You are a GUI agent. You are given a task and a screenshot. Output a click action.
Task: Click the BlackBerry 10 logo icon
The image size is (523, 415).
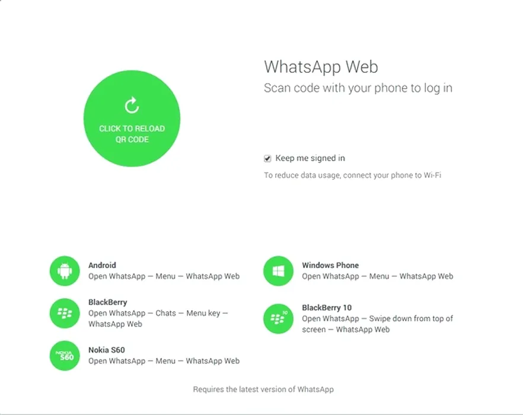point(278,318)
